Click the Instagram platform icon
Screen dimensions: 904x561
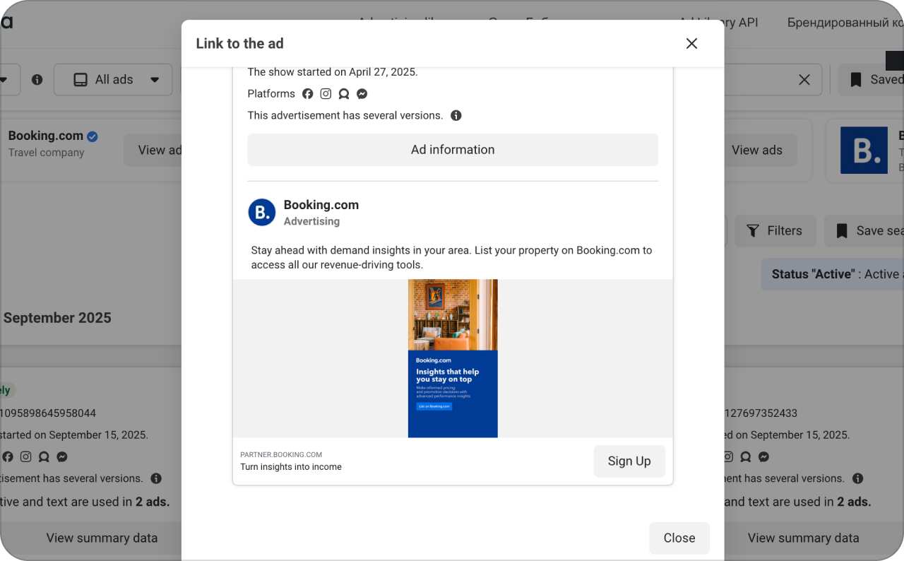click(326, 93)
